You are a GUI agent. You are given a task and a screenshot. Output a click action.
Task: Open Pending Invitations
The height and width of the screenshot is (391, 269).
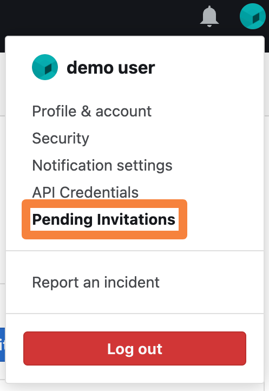tap(104, 219)
